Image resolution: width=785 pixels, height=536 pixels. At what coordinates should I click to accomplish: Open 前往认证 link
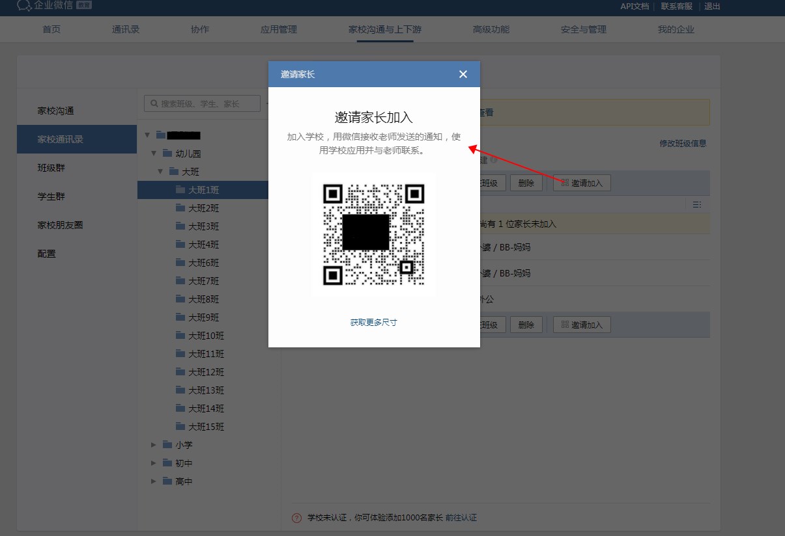click(461, 518)
